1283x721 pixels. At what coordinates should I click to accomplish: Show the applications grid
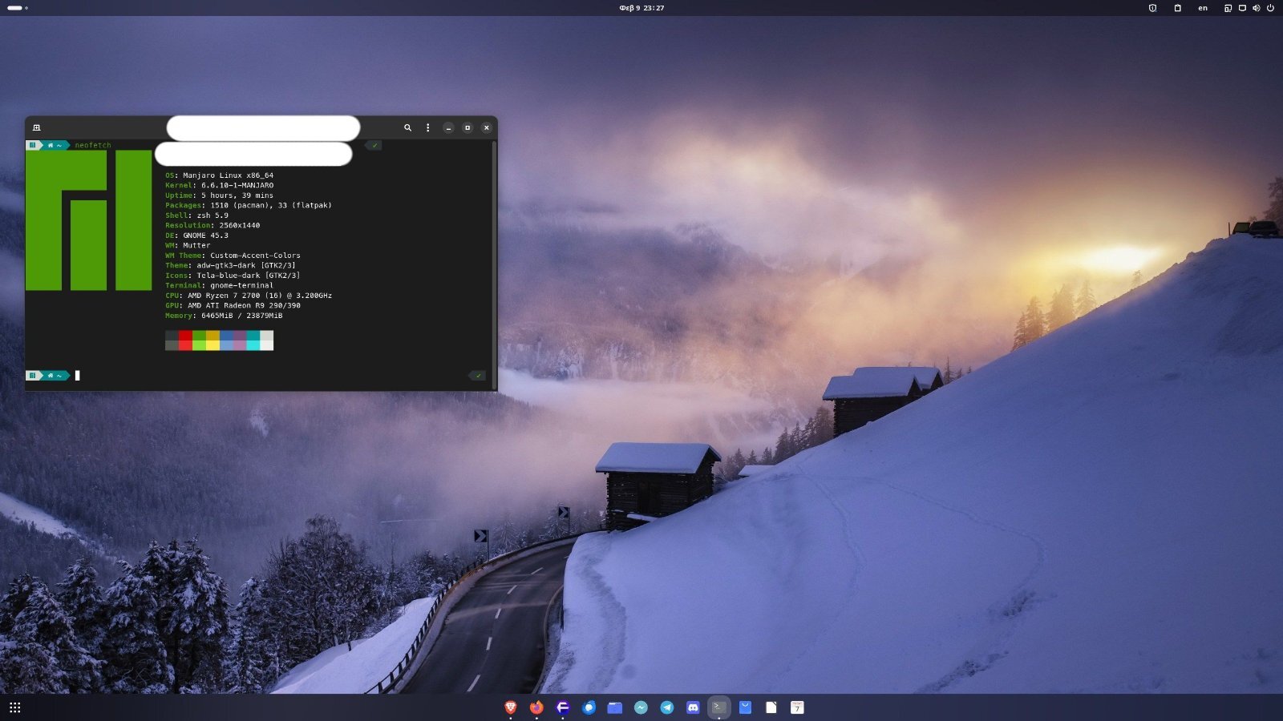click(14, 707)
